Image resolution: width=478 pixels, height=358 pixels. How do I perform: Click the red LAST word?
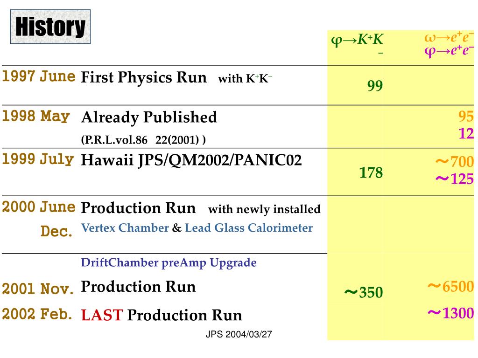click(102, 315)
